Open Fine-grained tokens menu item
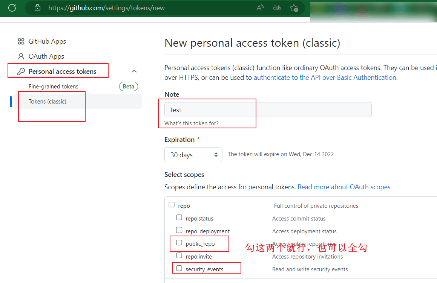 click(54, 87)
